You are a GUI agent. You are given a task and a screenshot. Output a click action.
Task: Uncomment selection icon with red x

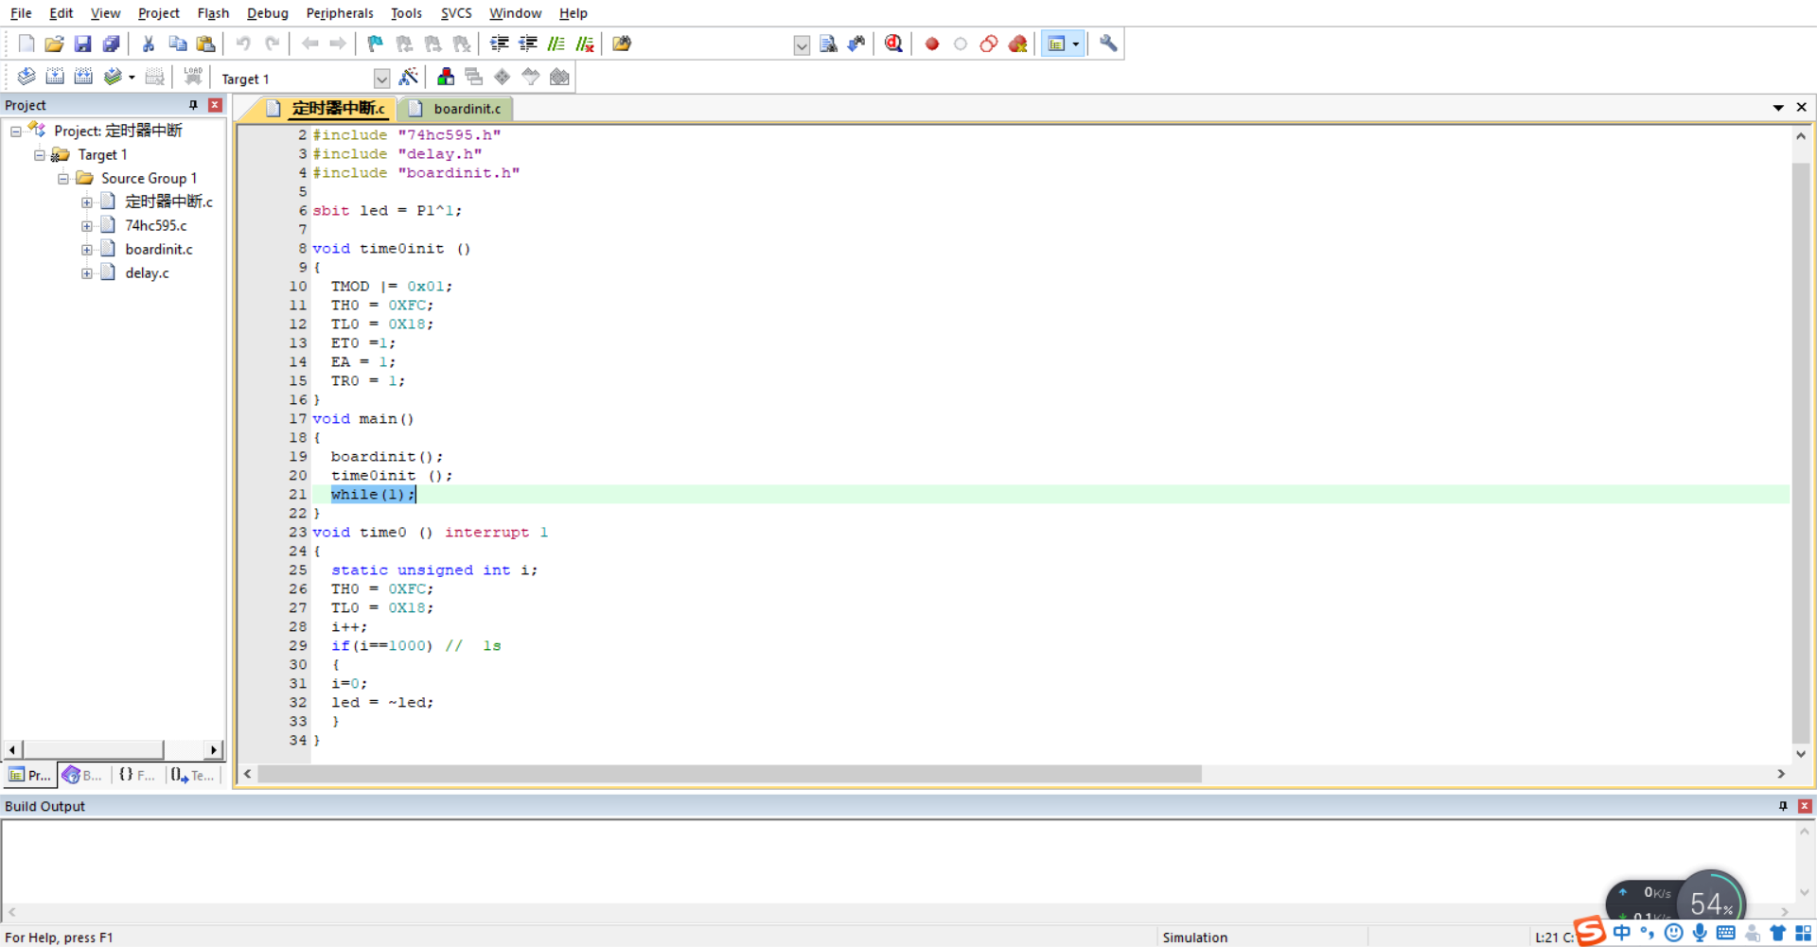click(x=585, y=44)
